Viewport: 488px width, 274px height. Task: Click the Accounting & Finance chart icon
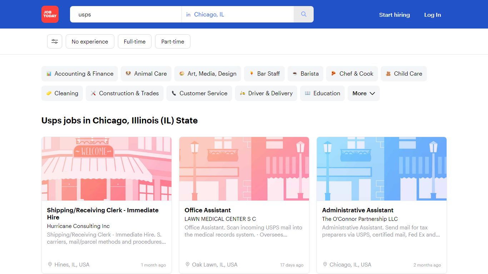pos(49,74)
